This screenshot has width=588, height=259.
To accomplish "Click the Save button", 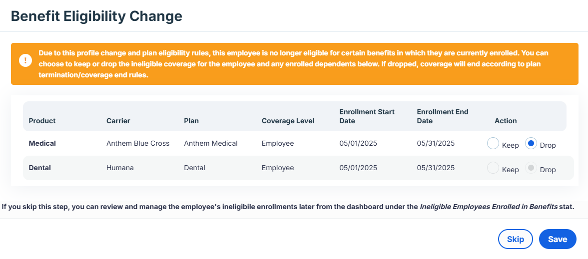I will [x=557, y=239].
